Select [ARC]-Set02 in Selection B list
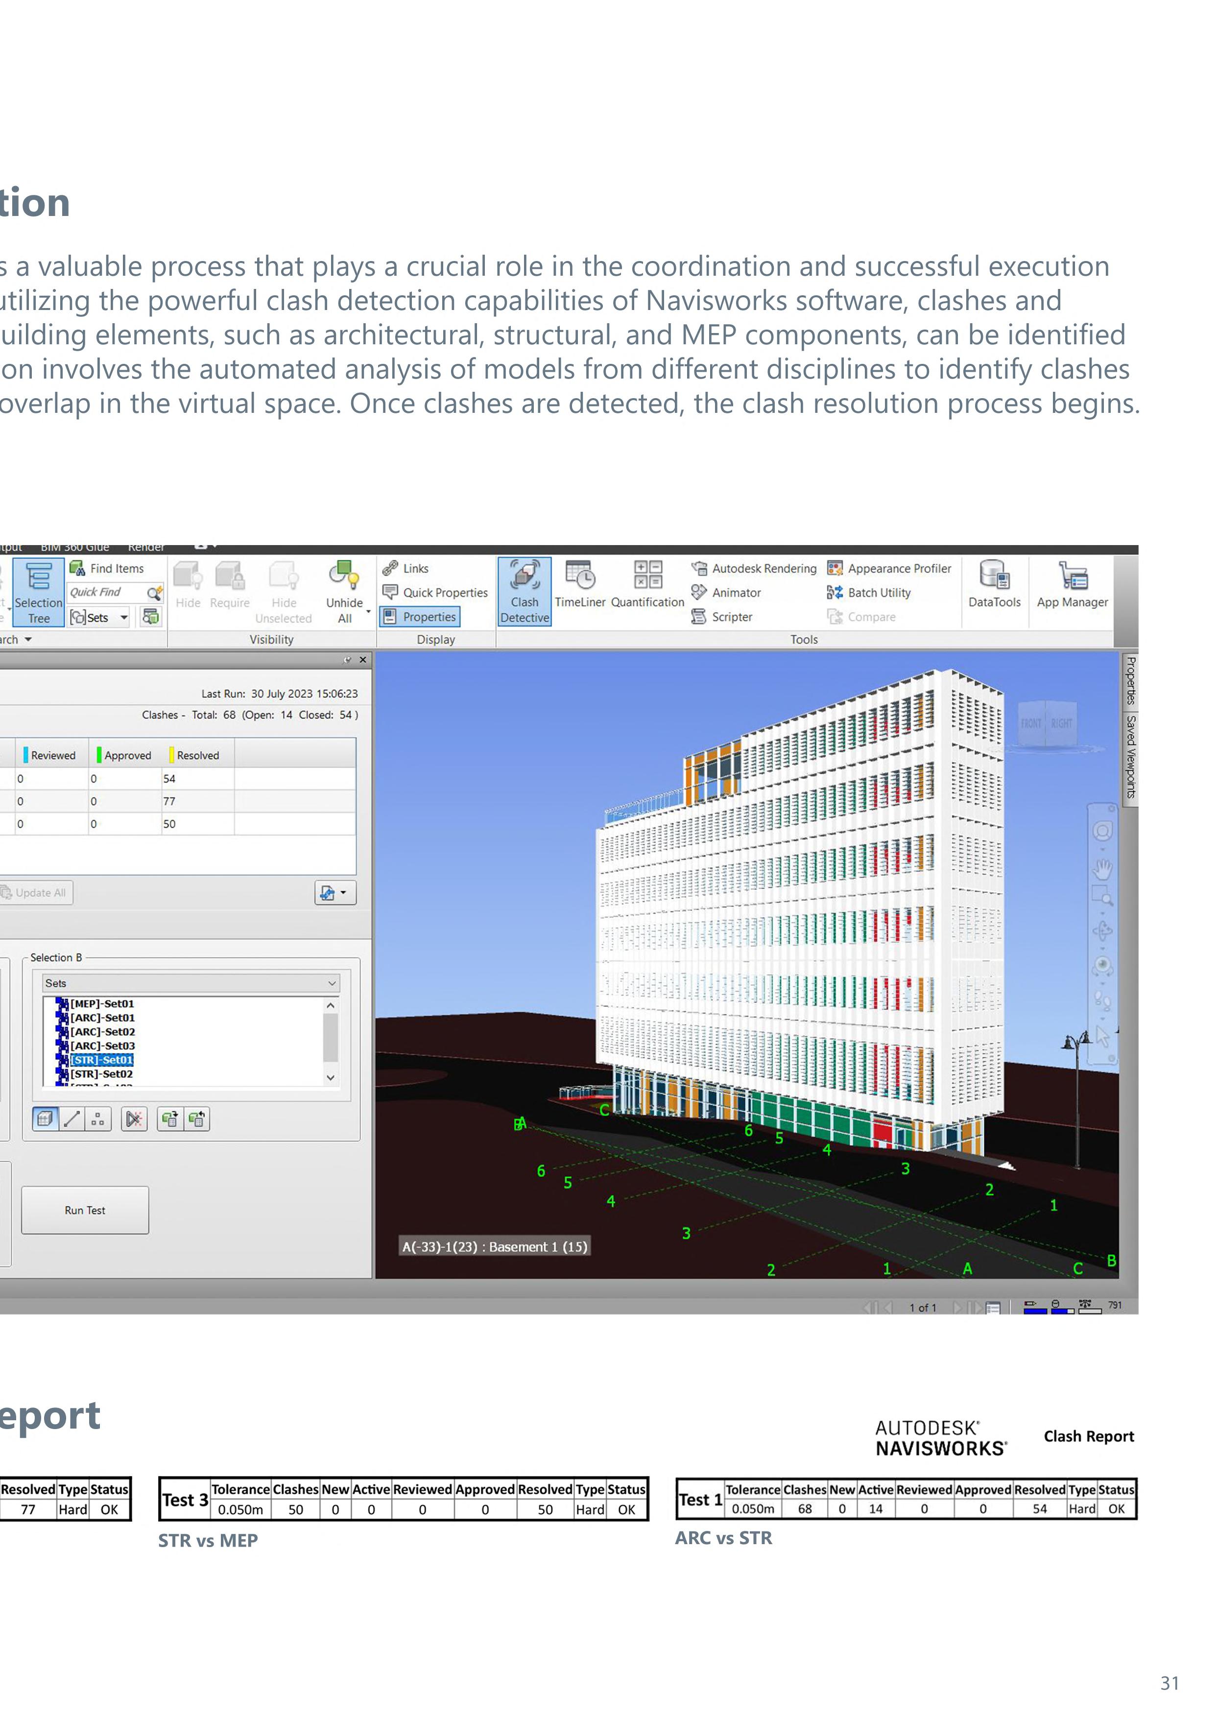This screenshot has height=1718, width=1217. click(103, 1032)
